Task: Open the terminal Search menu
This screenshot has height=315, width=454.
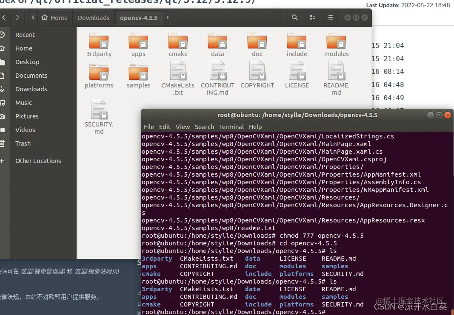Action: (204, 127)
